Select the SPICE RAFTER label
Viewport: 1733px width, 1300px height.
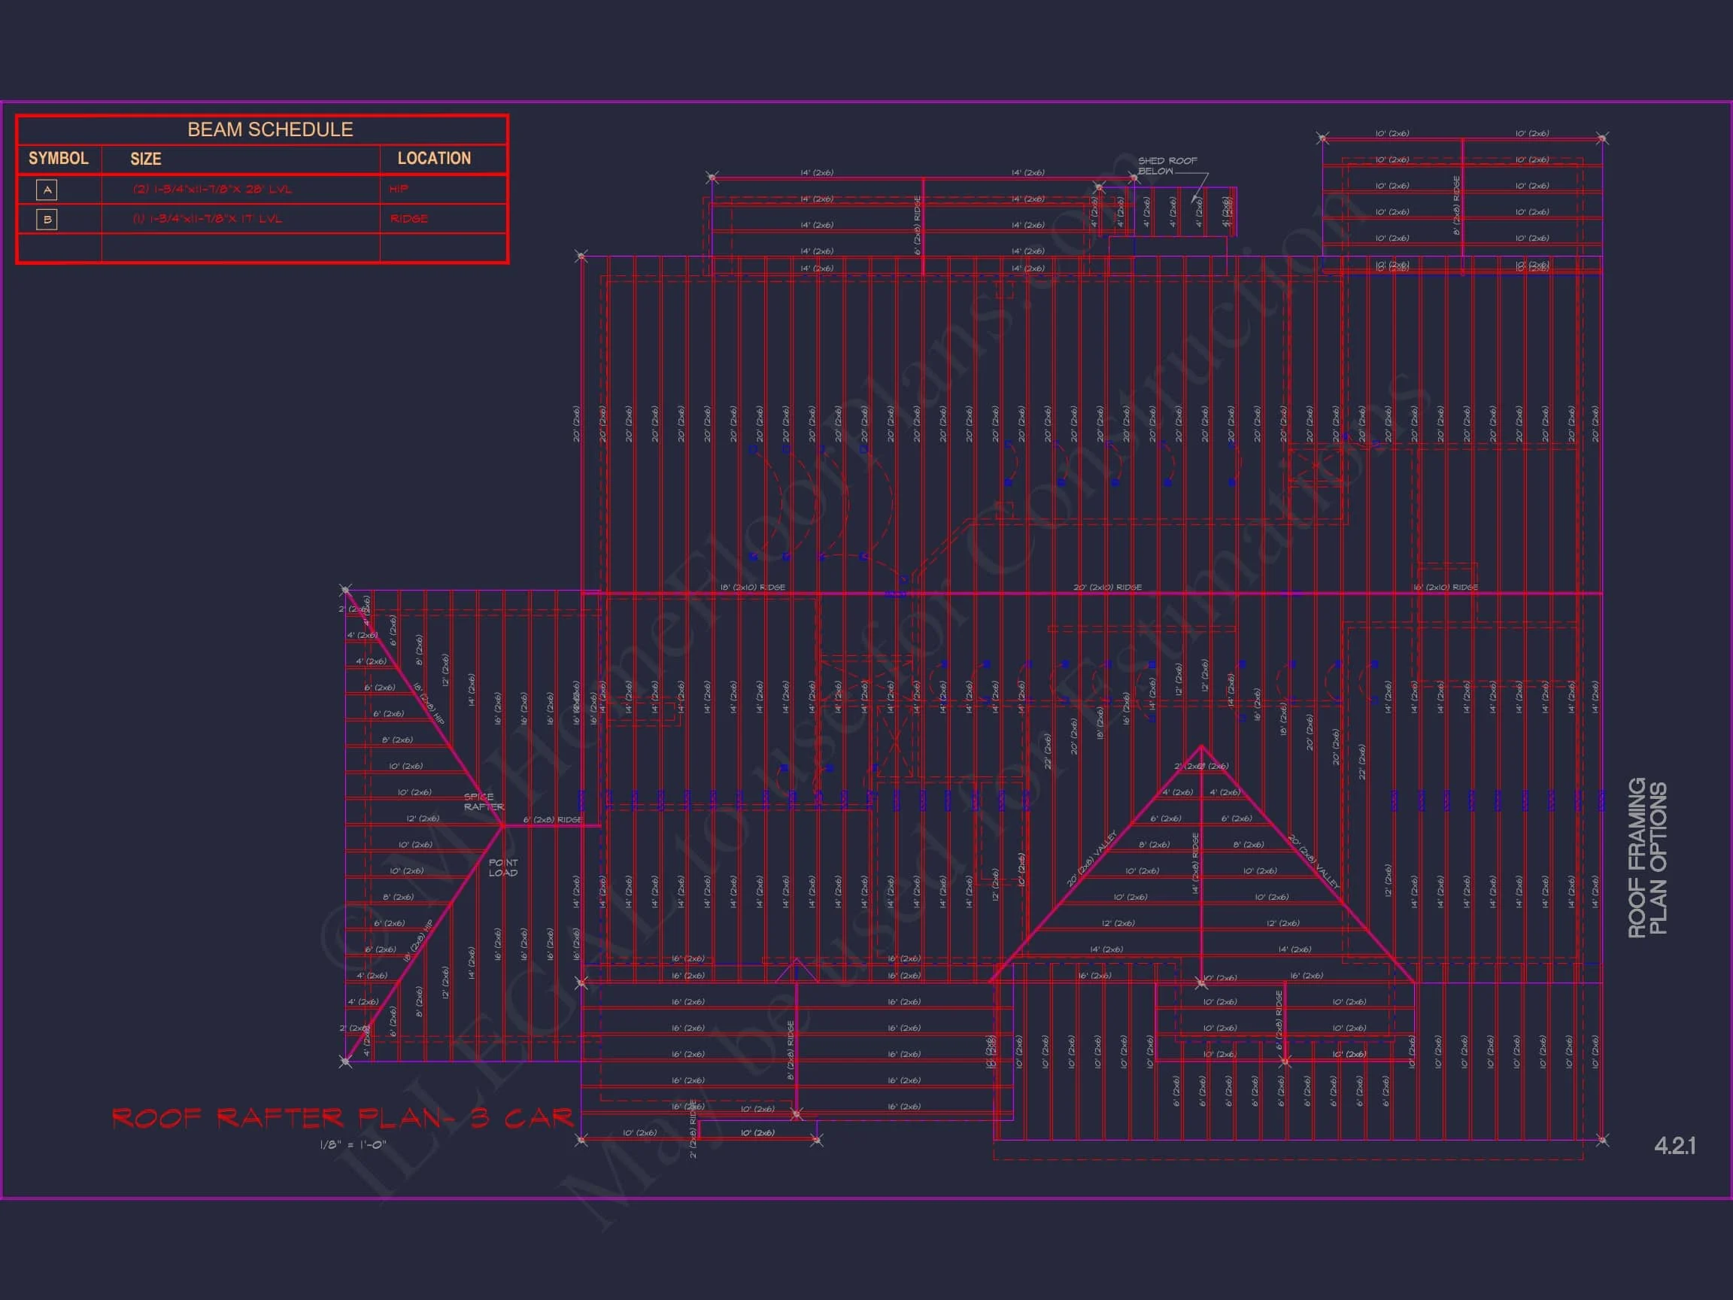point(484,802)
